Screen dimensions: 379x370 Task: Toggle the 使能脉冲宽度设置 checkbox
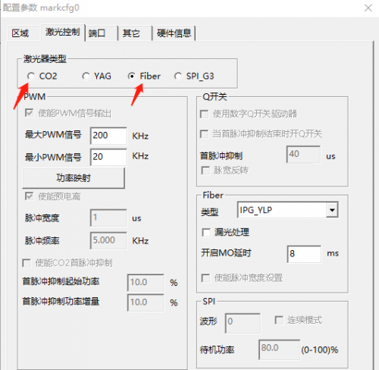pos(205,278)
